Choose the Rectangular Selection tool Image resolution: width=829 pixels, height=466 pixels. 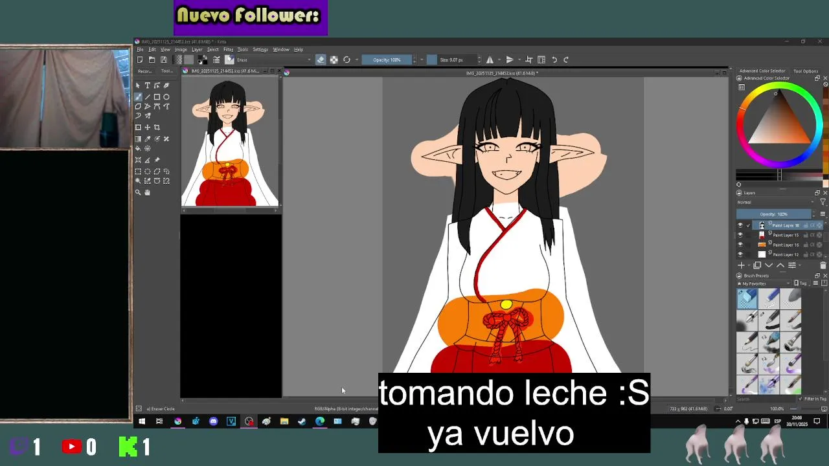(x=138, y=172)
